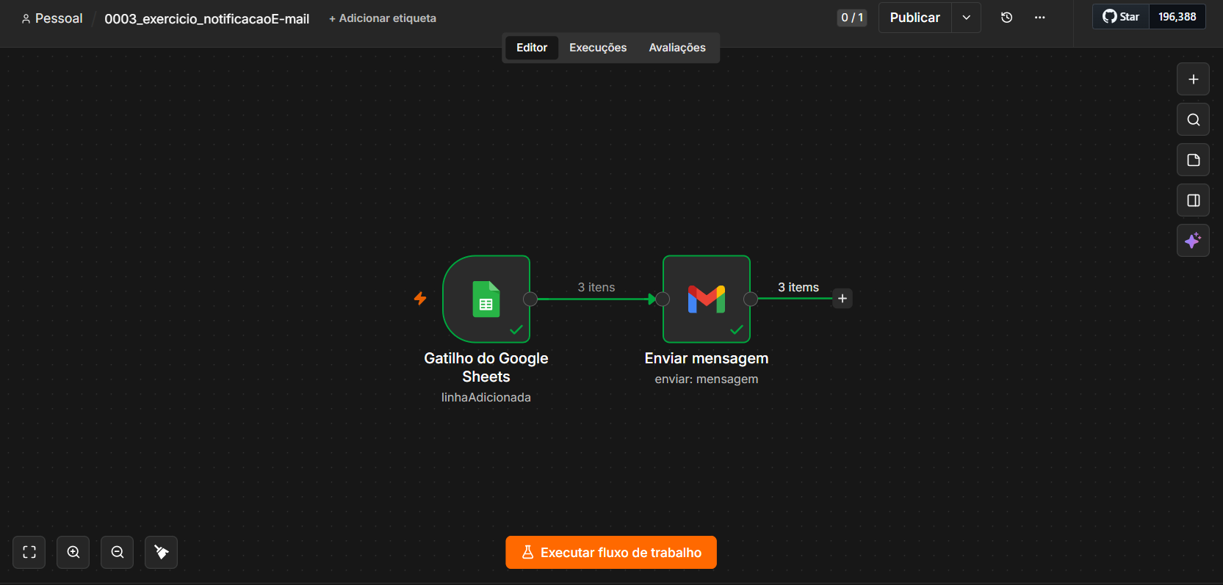
Task: Click the add node plus icon at top right
Action: (x=1193, y=79)
